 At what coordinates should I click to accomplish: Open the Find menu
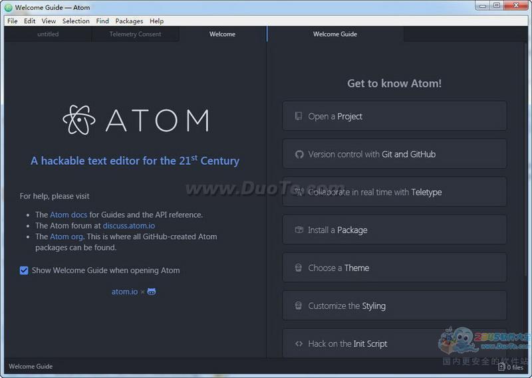click(102, 21)
